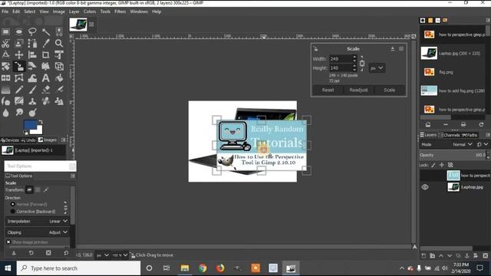Image resolution: width=491 pixels, height=276 pixels.
Task: Select the Heal bandage tool
Action: click(x=46, y=101)
